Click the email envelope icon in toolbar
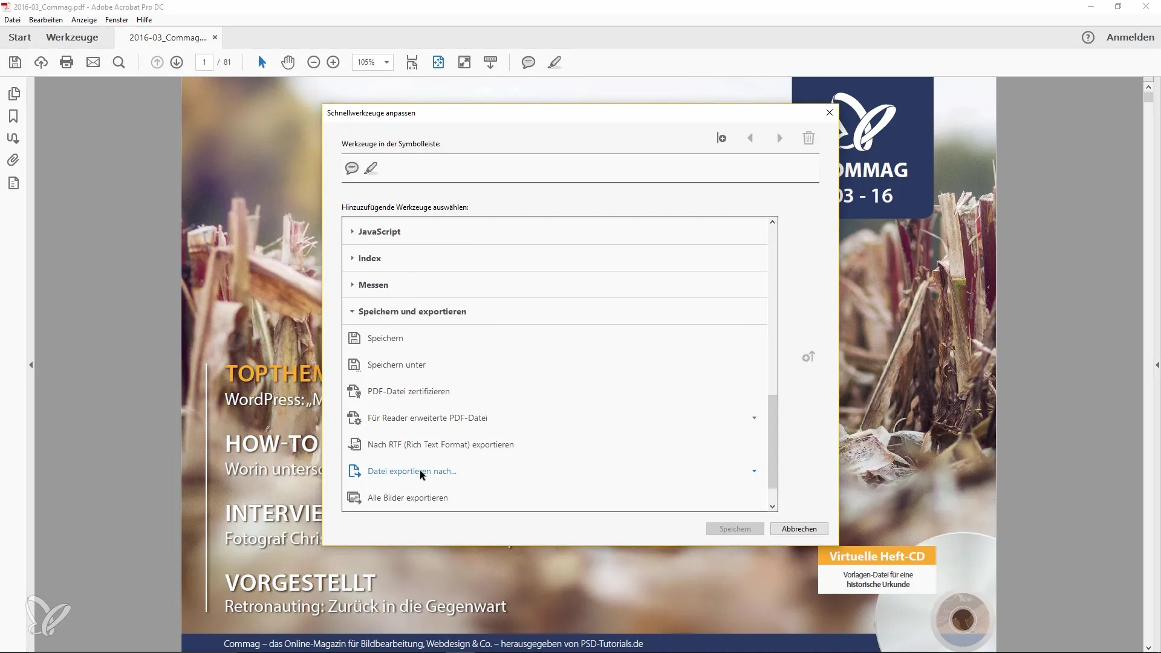The height and width of the screenshot is (653, 1161). pyautogui.click(x=93, y=62)
